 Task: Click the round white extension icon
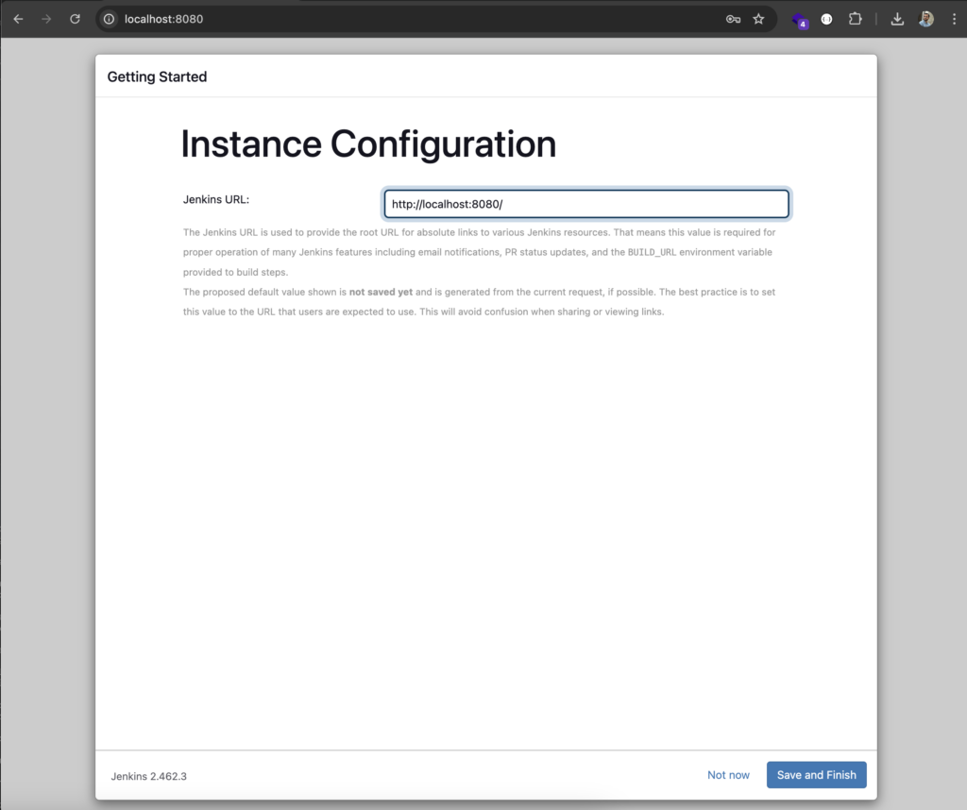click(827, 19)
